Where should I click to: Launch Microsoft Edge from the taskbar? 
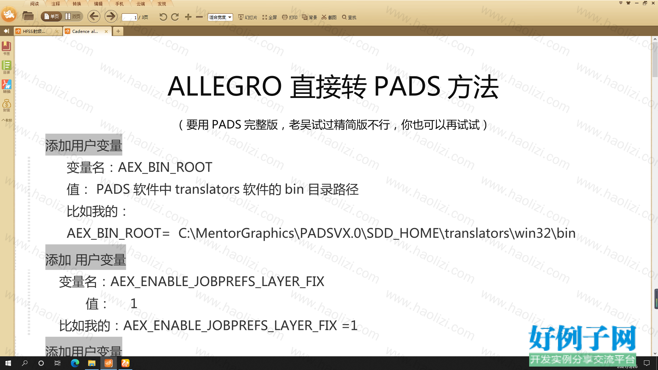click(75, 363)
